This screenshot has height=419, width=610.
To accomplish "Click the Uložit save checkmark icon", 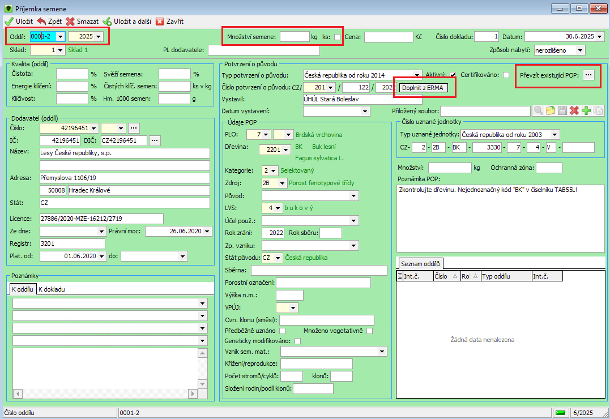I will click(9, 22).
